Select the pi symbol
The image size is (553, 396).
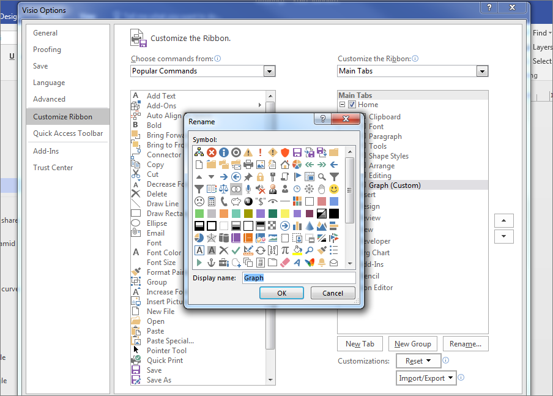pyautogui.click(x=286, y=250)
